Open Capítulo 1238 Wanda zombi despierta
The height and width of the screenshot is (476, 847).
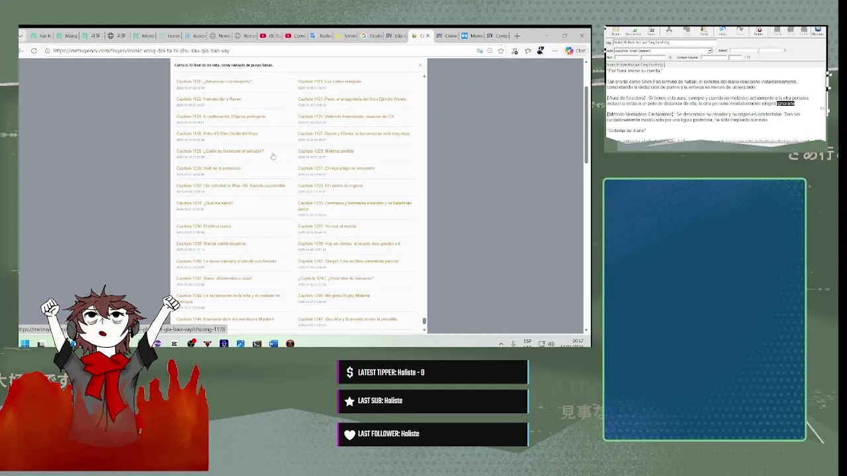pyautogui.click(x=210, y=243)
